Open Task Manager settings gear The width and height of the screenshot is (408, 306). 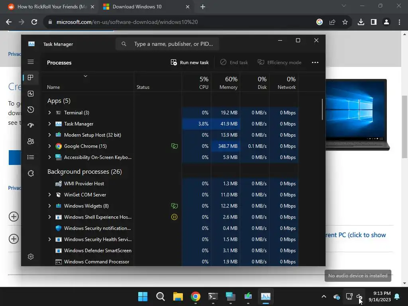point(31,257)
